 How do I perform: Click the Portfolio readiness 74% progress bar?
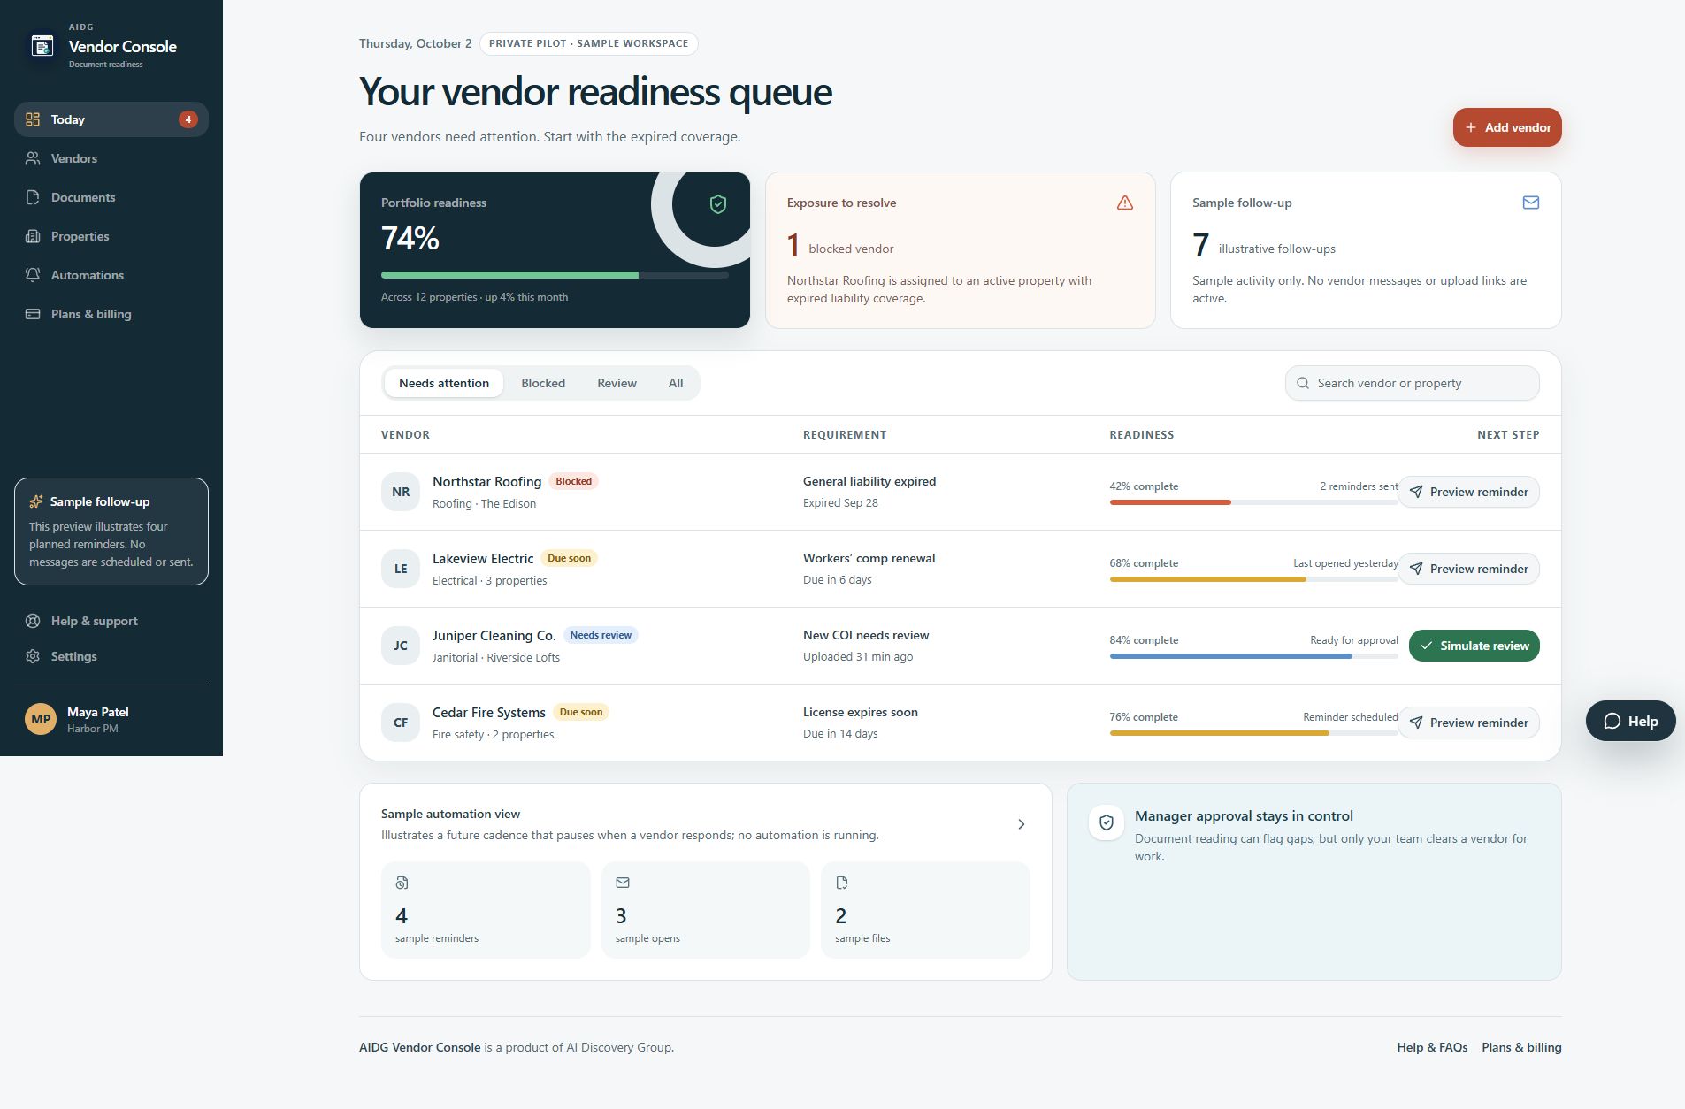[555, 275]
